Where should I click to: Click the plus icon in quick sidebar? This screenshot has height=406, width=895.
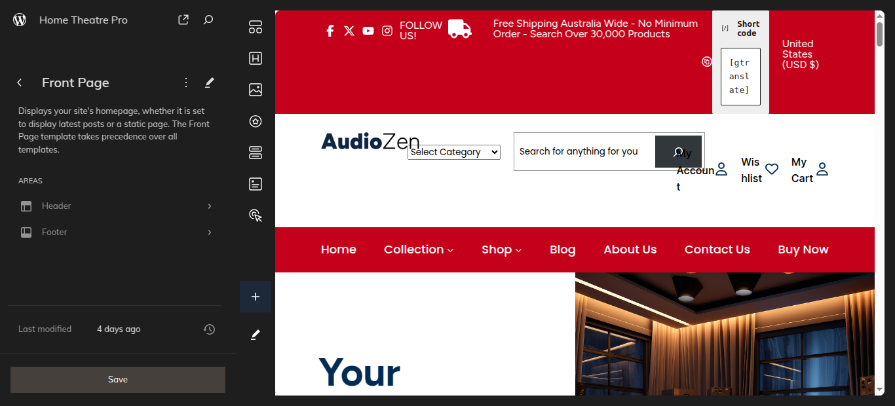click(x=256, y=297)
